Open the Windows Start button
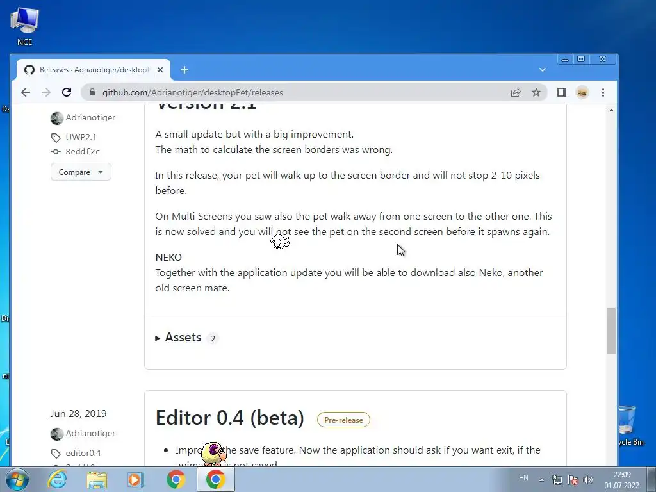656x492 pixels. point(17,479)
